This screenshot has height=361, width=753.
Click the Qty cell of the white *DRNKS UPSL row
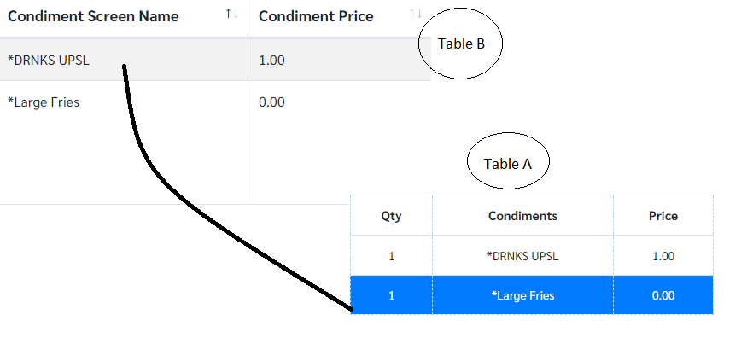point(391,256)
